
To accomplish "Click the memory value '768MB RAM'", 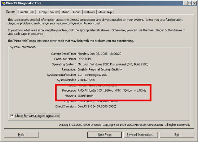I will click(85, 96).
